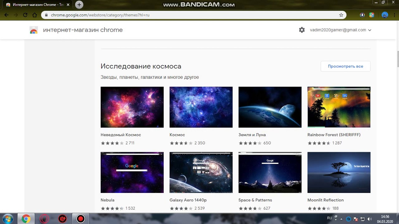This screenshot has width=399, height=224.
Task: Click the Galaxy Aero 1440p title
Action: pyautogui.click(x=188, y=200)
